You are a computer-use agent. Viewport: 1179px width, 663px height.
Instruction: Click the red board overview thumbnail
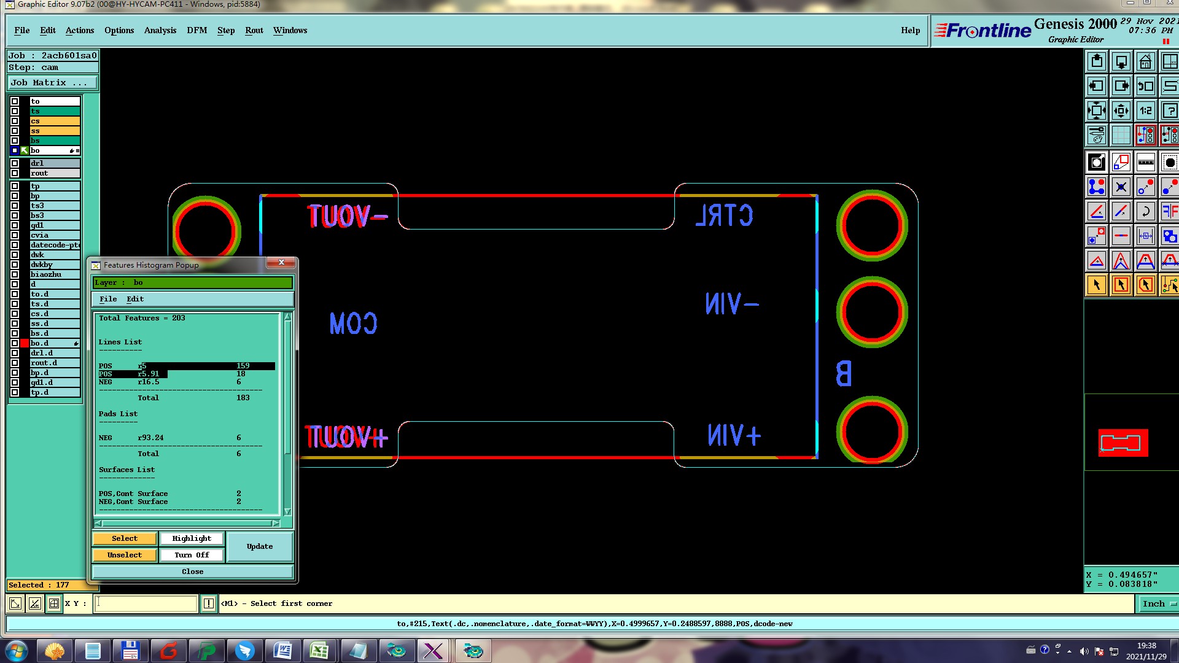point(1123,443)
